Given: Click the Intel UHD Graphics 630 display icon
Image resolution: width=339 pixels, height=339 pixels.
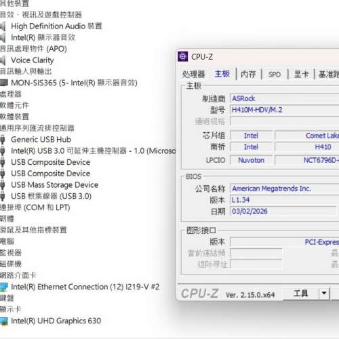Looking at the screenshot, I should (x=3, y=321).
